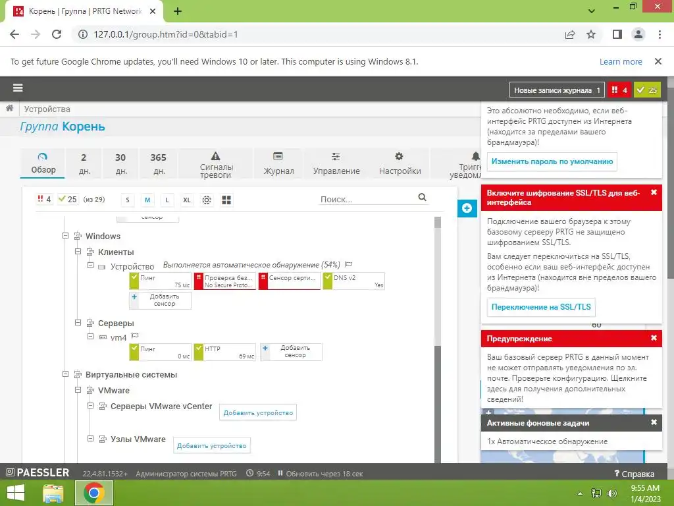Click Изменить пароль по умолчанию button
Screen dimensions: 674x506
click(x=552, y=161)
